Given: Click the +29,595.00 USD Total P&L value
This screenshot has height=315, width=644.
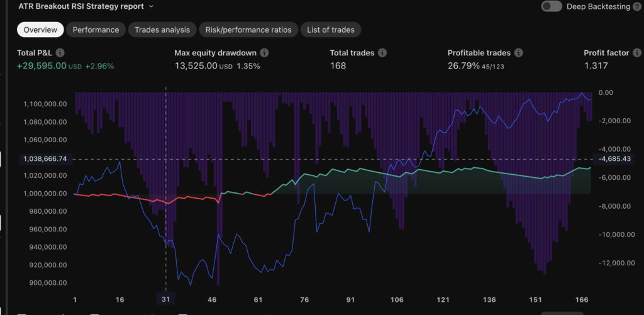Looking at the screenshot, I should pyautogui.click(x=42, y=66).
